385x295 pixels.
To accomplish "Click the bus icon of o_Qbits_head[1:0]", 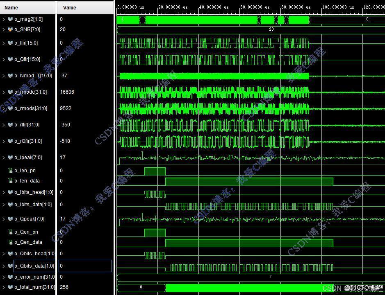I will point(10,254).
